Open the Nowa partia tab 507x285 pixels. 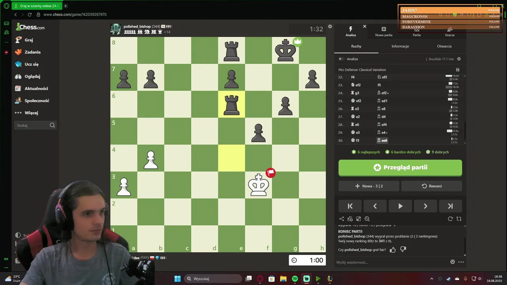(383, 31)
